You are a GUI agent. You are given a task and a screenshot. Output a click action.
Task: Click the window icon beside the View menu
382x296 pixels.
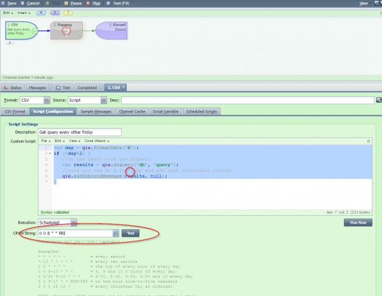pyautogui.click(x=377, y=3)
